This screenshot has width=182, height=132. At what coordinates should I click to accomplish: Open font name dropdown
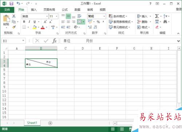(47, 16)
